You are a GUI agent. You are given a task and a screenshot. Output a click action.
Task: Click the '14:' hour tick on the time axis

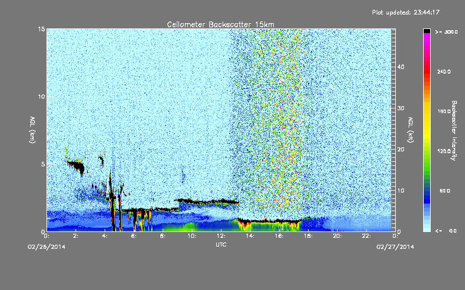(x=250, y=236)
